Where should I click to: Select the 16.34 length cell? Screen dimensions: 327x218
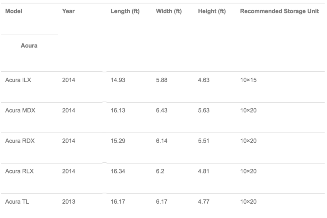click(118, 171)
